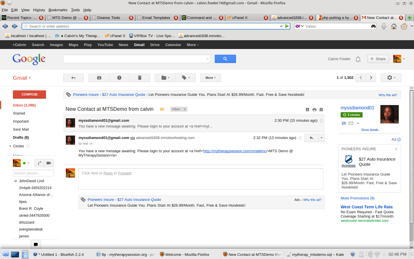Print all messages in conversation
The height and width of the screenshot is (259, 414).
pyautogui.click(x=315, y=109)
